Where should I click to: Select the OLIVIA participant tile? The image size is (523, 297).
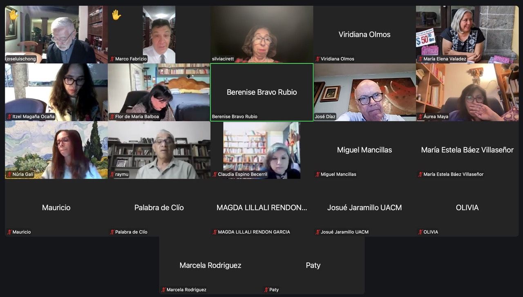point(467,208)
